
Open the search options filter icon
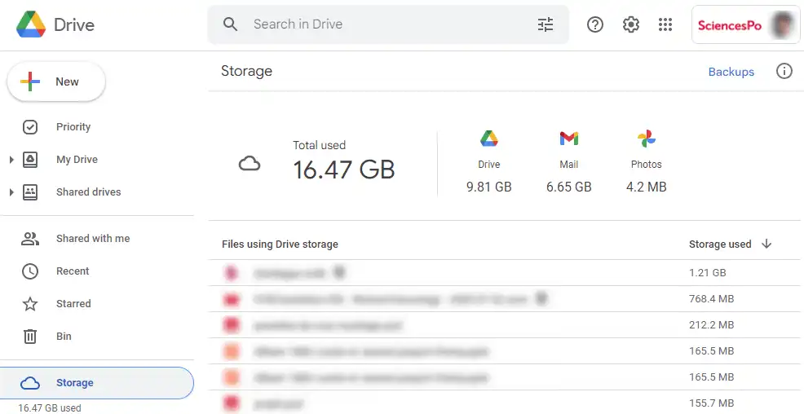[x=545, y=24]
